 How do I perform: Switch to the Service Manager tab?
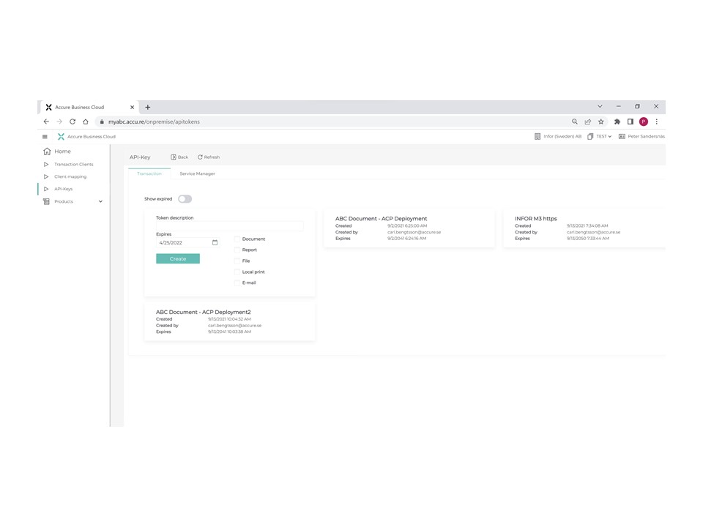pyautogui.click(x=197, y=173)
